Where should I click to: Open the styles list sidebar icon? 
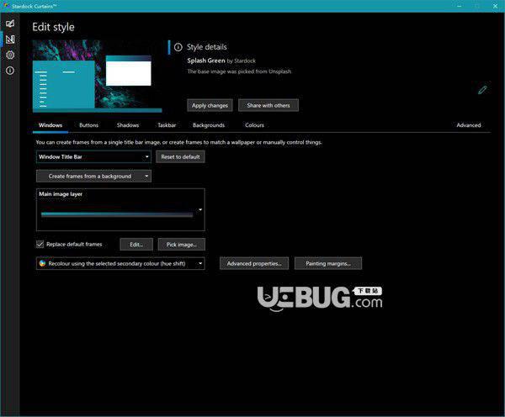pos(10,24)
